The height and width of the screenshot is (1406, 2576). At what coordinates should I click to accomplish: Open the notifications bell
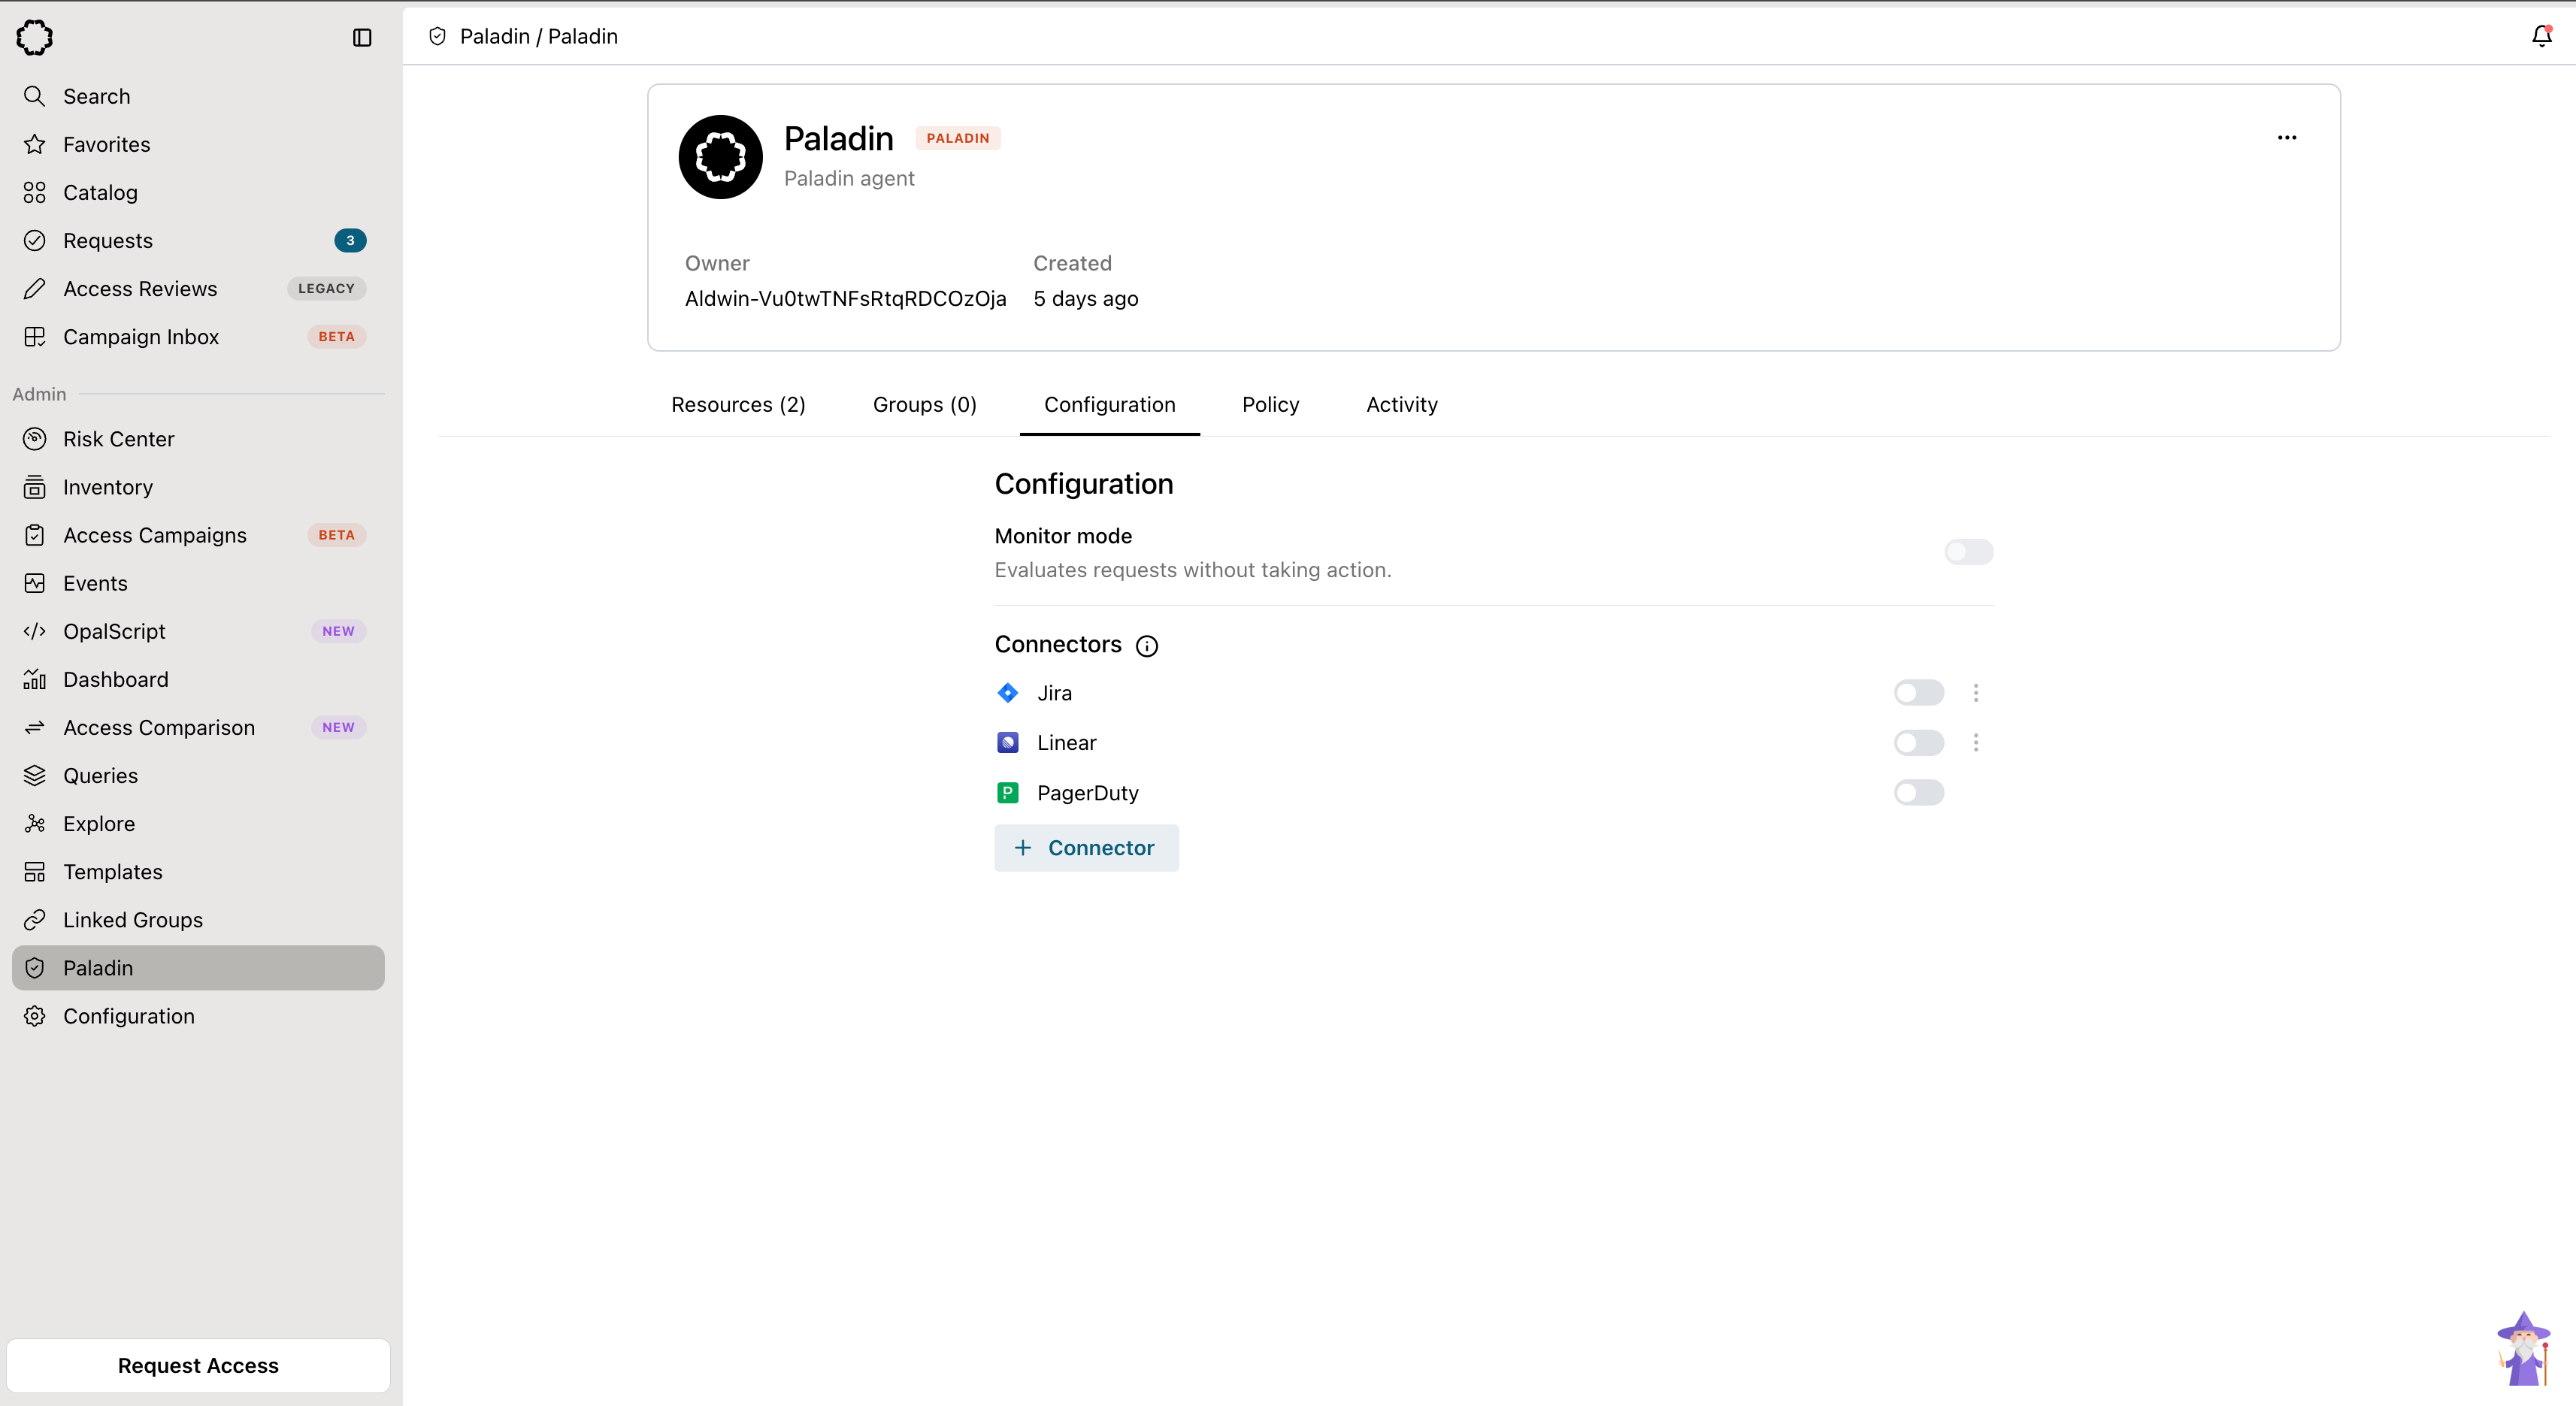coord(2541,36)
